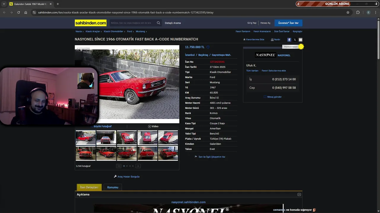
Task: Open tab search dropdown arrow
Action: coord(4,4)
